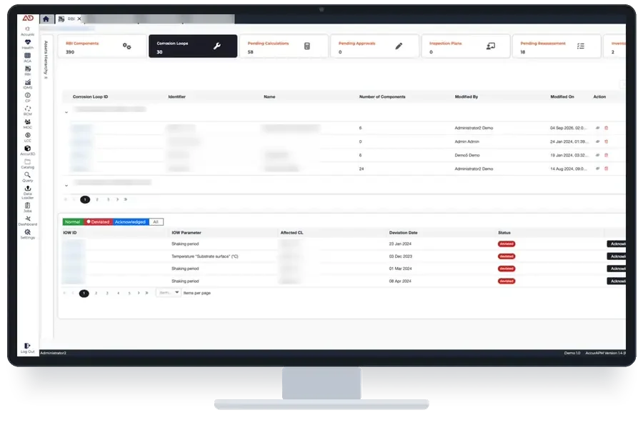Go to page 2 of corrosion loops

click(x=96, y=199)
